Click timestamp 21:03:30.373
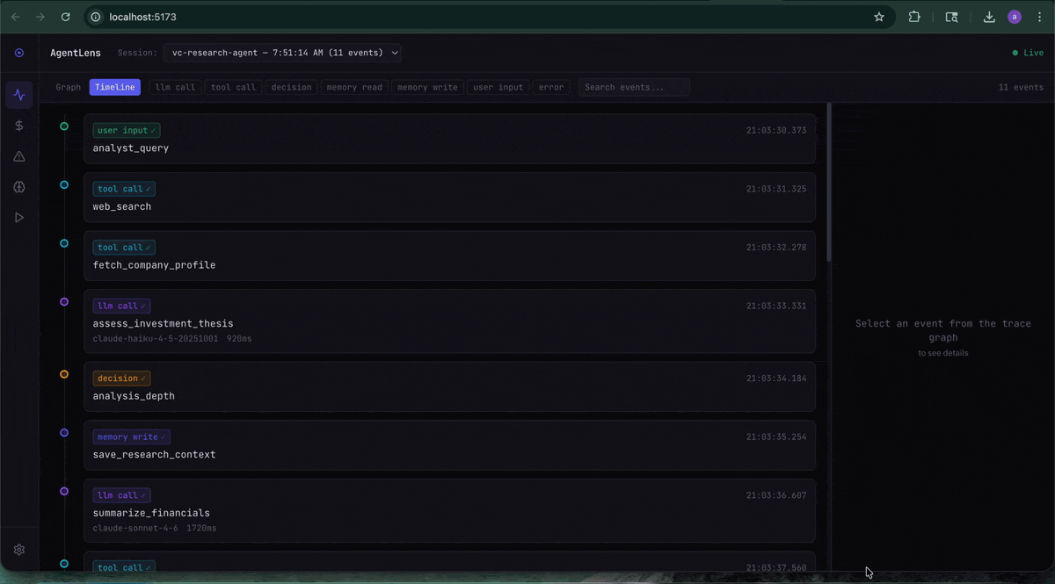The height and width of the screenshot is (584, 1055). pos(776,131)
